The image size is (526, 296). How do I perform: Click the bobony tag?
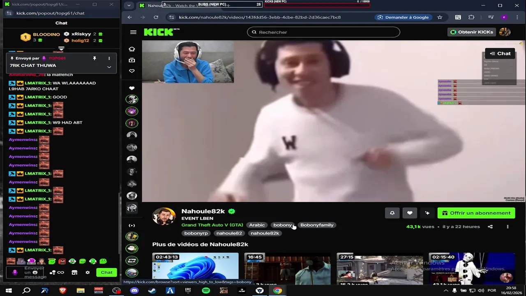pos(283,225)
